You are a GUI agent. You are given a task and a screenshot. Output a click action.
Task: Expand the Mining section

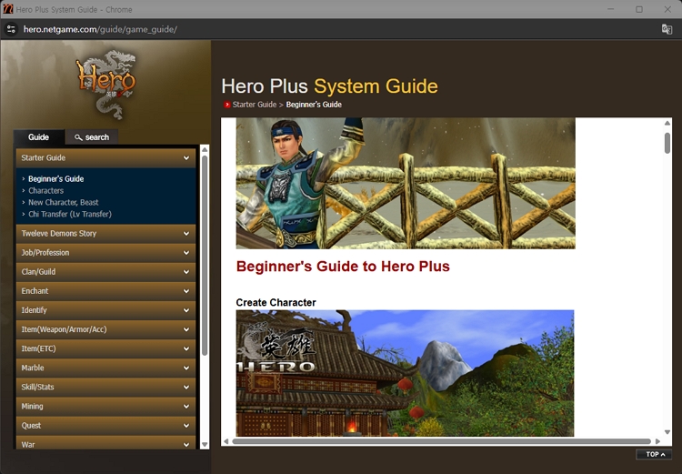(105, 406)
